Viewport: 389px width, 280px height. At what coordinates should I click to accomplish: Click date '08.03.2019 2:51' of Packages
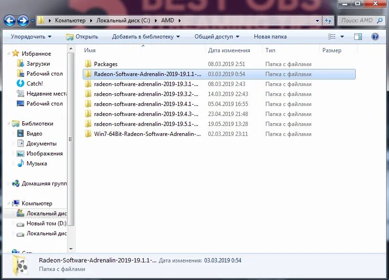[x=226, y=64]
